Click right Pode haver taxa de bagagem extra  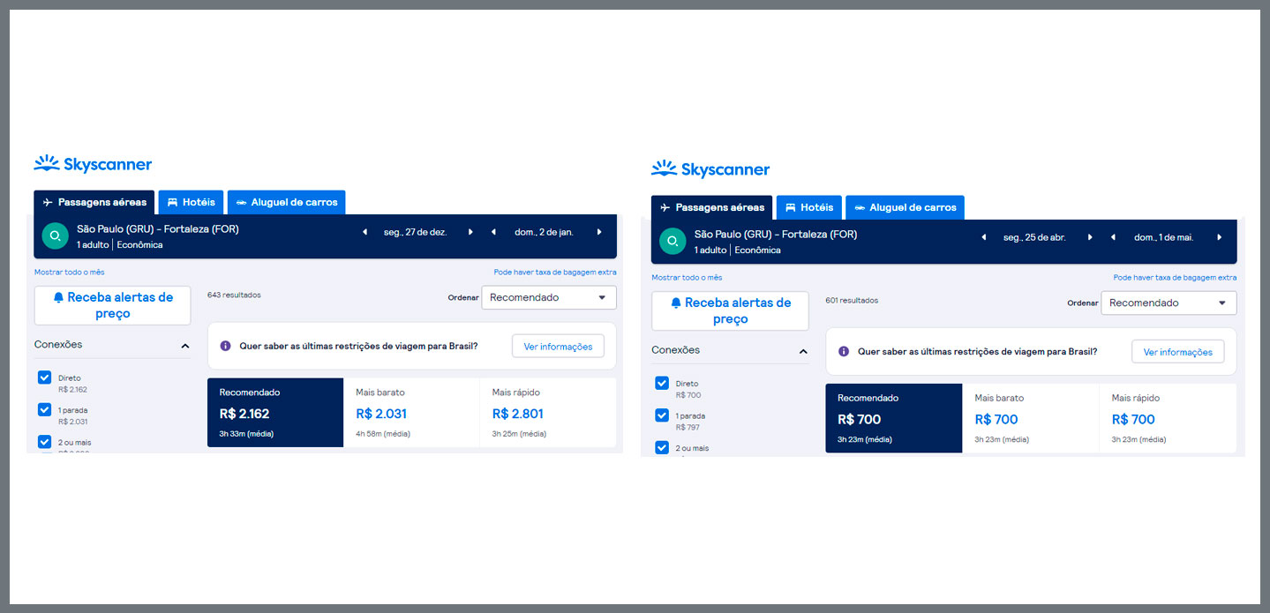(1175, 277)
